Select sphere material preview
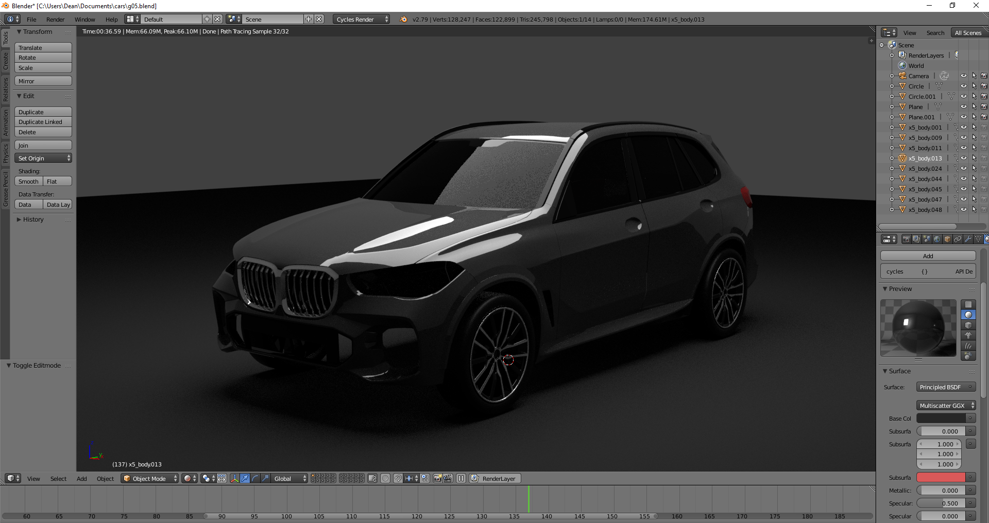Viewport: 989px width, 523px height. [968, 315]
